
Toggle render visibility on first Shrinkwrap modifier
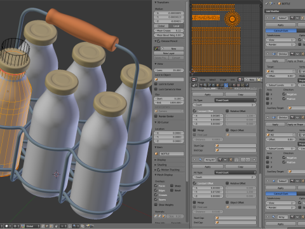pyautogui.click(x=292, y=54)
